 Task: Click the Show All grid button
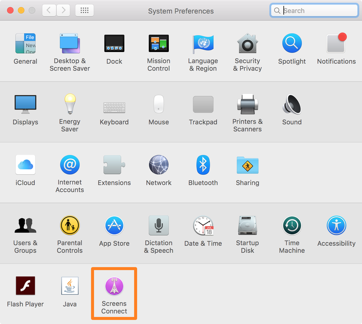tap(85, 10)
